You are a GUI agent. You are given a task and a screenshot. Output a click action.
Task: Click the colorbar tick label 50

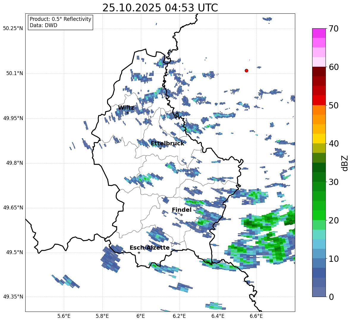click(x=334, y=105)
